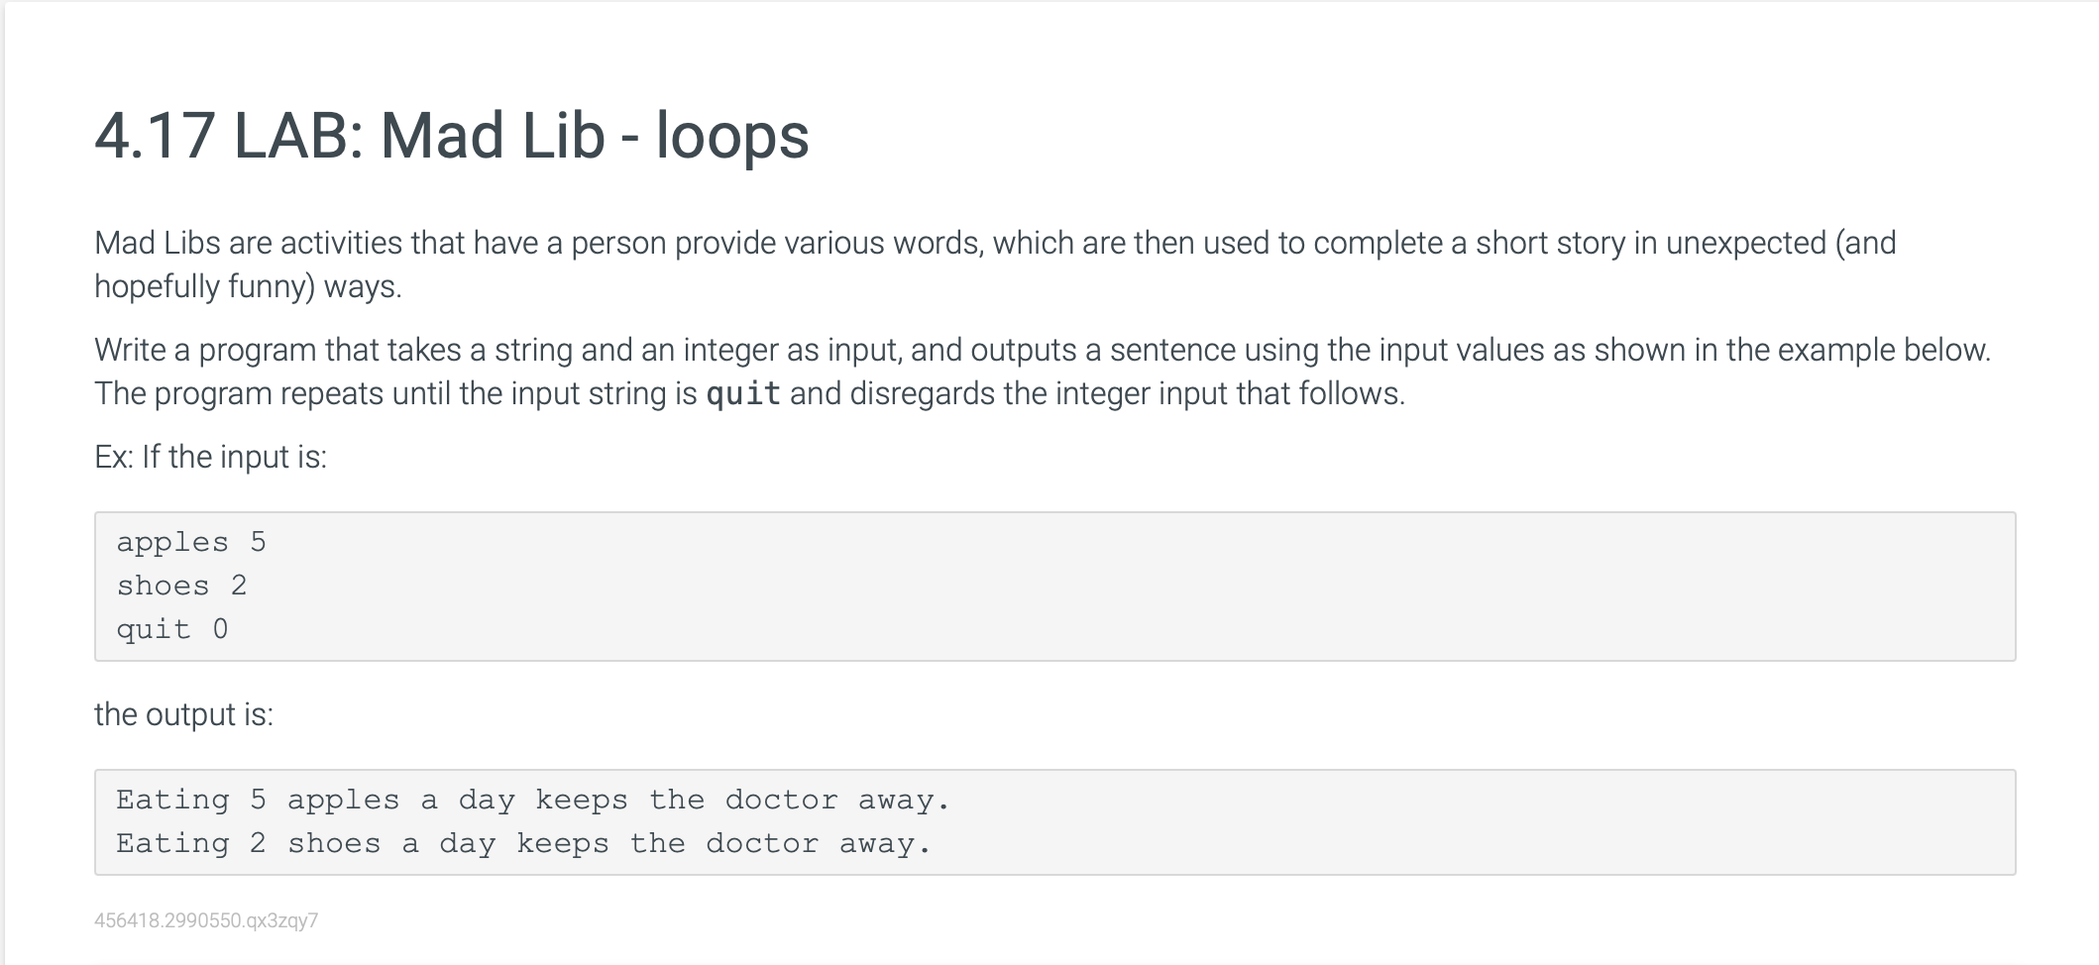Click the "4.17 LAB: Mad Lib - loops" heading

click(452, 135)
